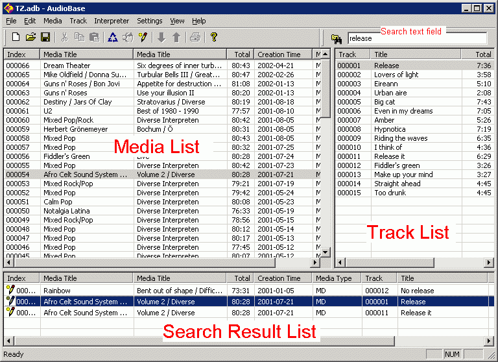Click the pencil icon on the Release result row
This screenshot has width=498, height=362.
[x=10, y=300]
